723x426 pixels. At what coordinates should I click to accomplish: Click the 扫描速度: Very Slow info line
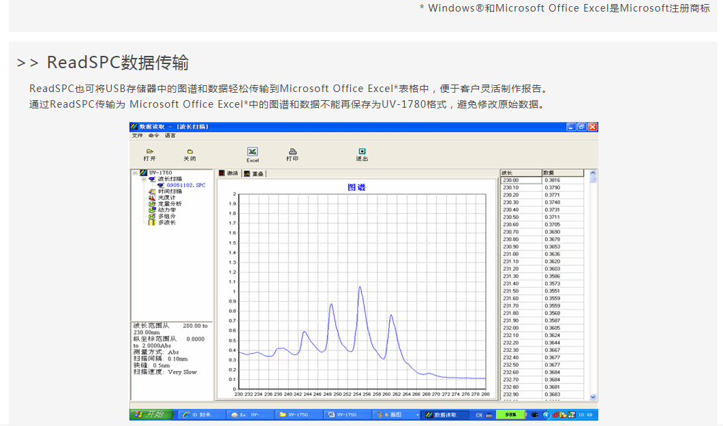[x=165, y=372]
